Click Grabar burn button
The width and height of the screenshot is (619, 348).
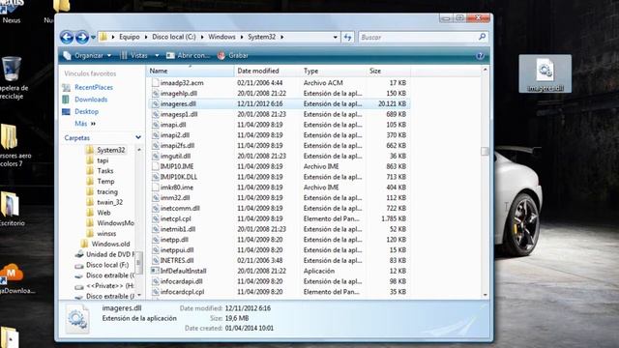click(233, 56)
